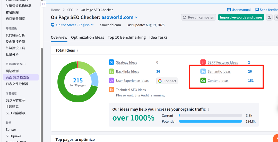Open 日志文件分析器 in the sidebar

point(17,84)
